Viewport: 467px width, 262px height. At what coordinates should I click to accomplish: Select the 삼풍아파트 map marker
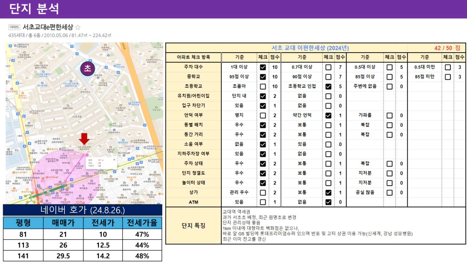[x=68, y=105]
